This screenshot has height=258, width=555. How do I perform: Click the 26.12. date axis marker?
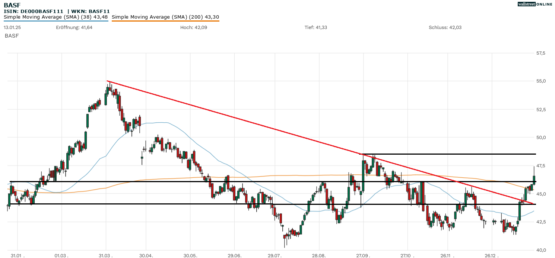[492, 256]
